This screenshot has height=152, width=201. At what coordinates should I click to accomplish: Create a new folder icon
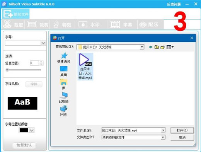[x=163, y=47]
